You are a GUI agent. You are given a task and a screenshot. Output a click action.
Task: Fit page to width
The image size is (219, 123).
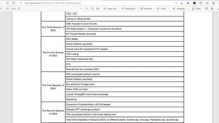point(98,9)
